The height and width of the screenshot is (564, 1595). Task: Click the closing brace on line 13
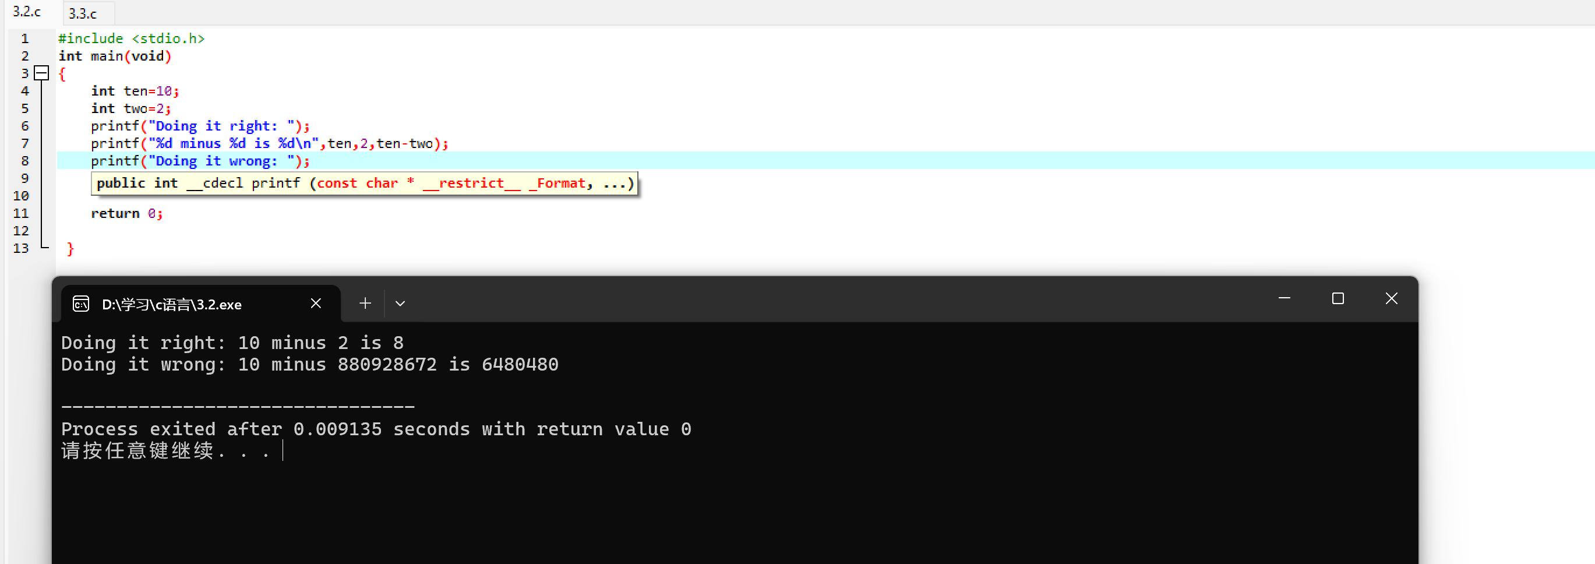[x=70, y=249]
